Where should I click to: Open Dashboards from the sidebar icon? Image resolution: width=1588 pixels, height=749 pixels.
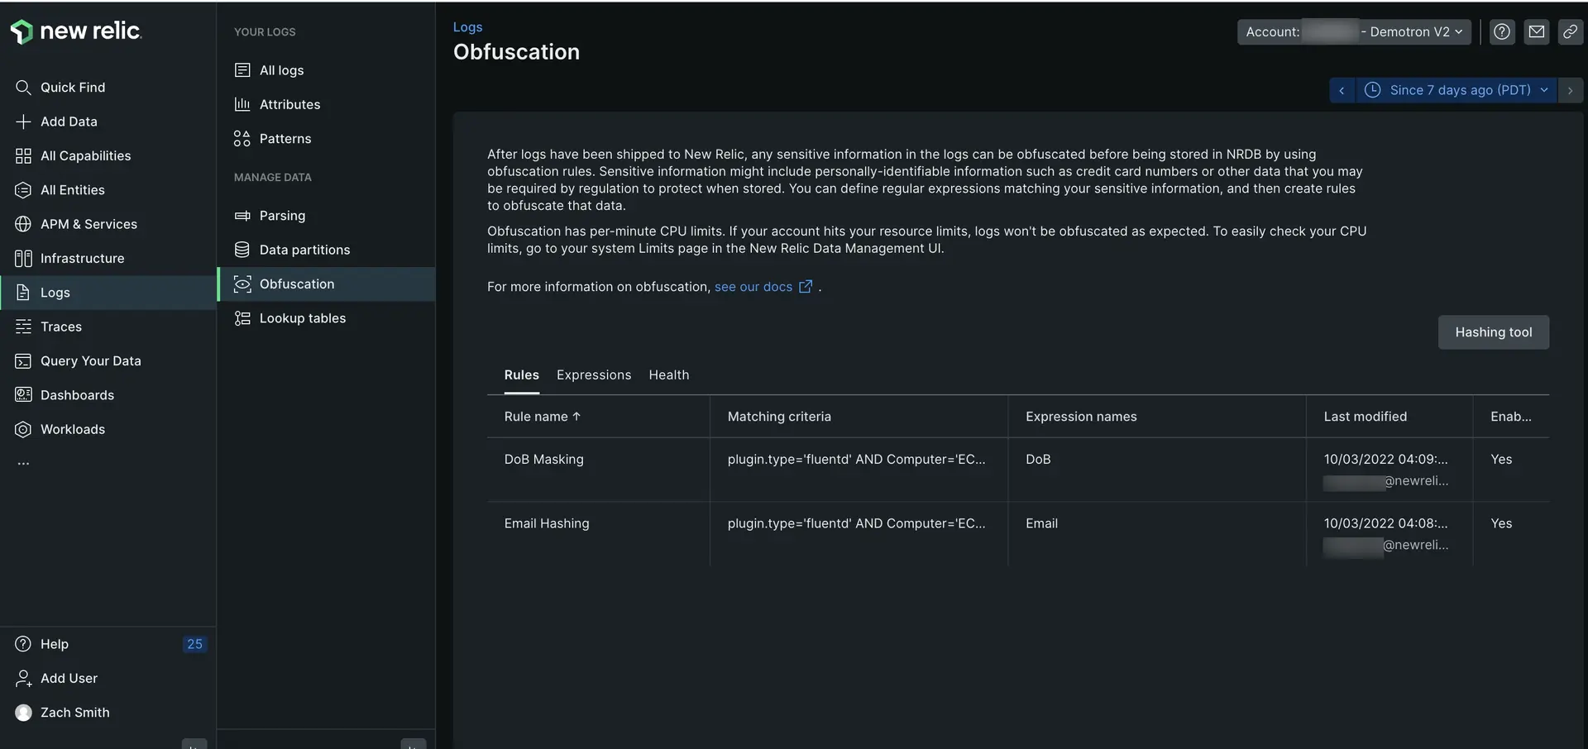[23, 395]
